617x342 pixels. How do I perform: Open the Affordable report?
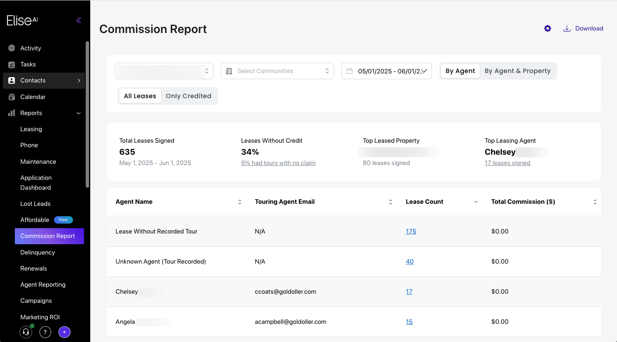pos(35,220)
